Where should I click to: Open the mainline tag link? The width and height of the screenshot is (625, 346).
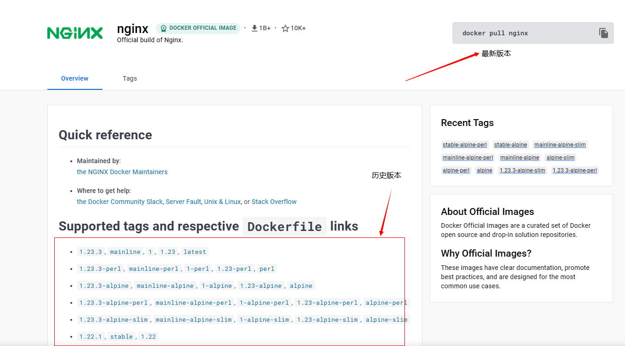[125, 252]
